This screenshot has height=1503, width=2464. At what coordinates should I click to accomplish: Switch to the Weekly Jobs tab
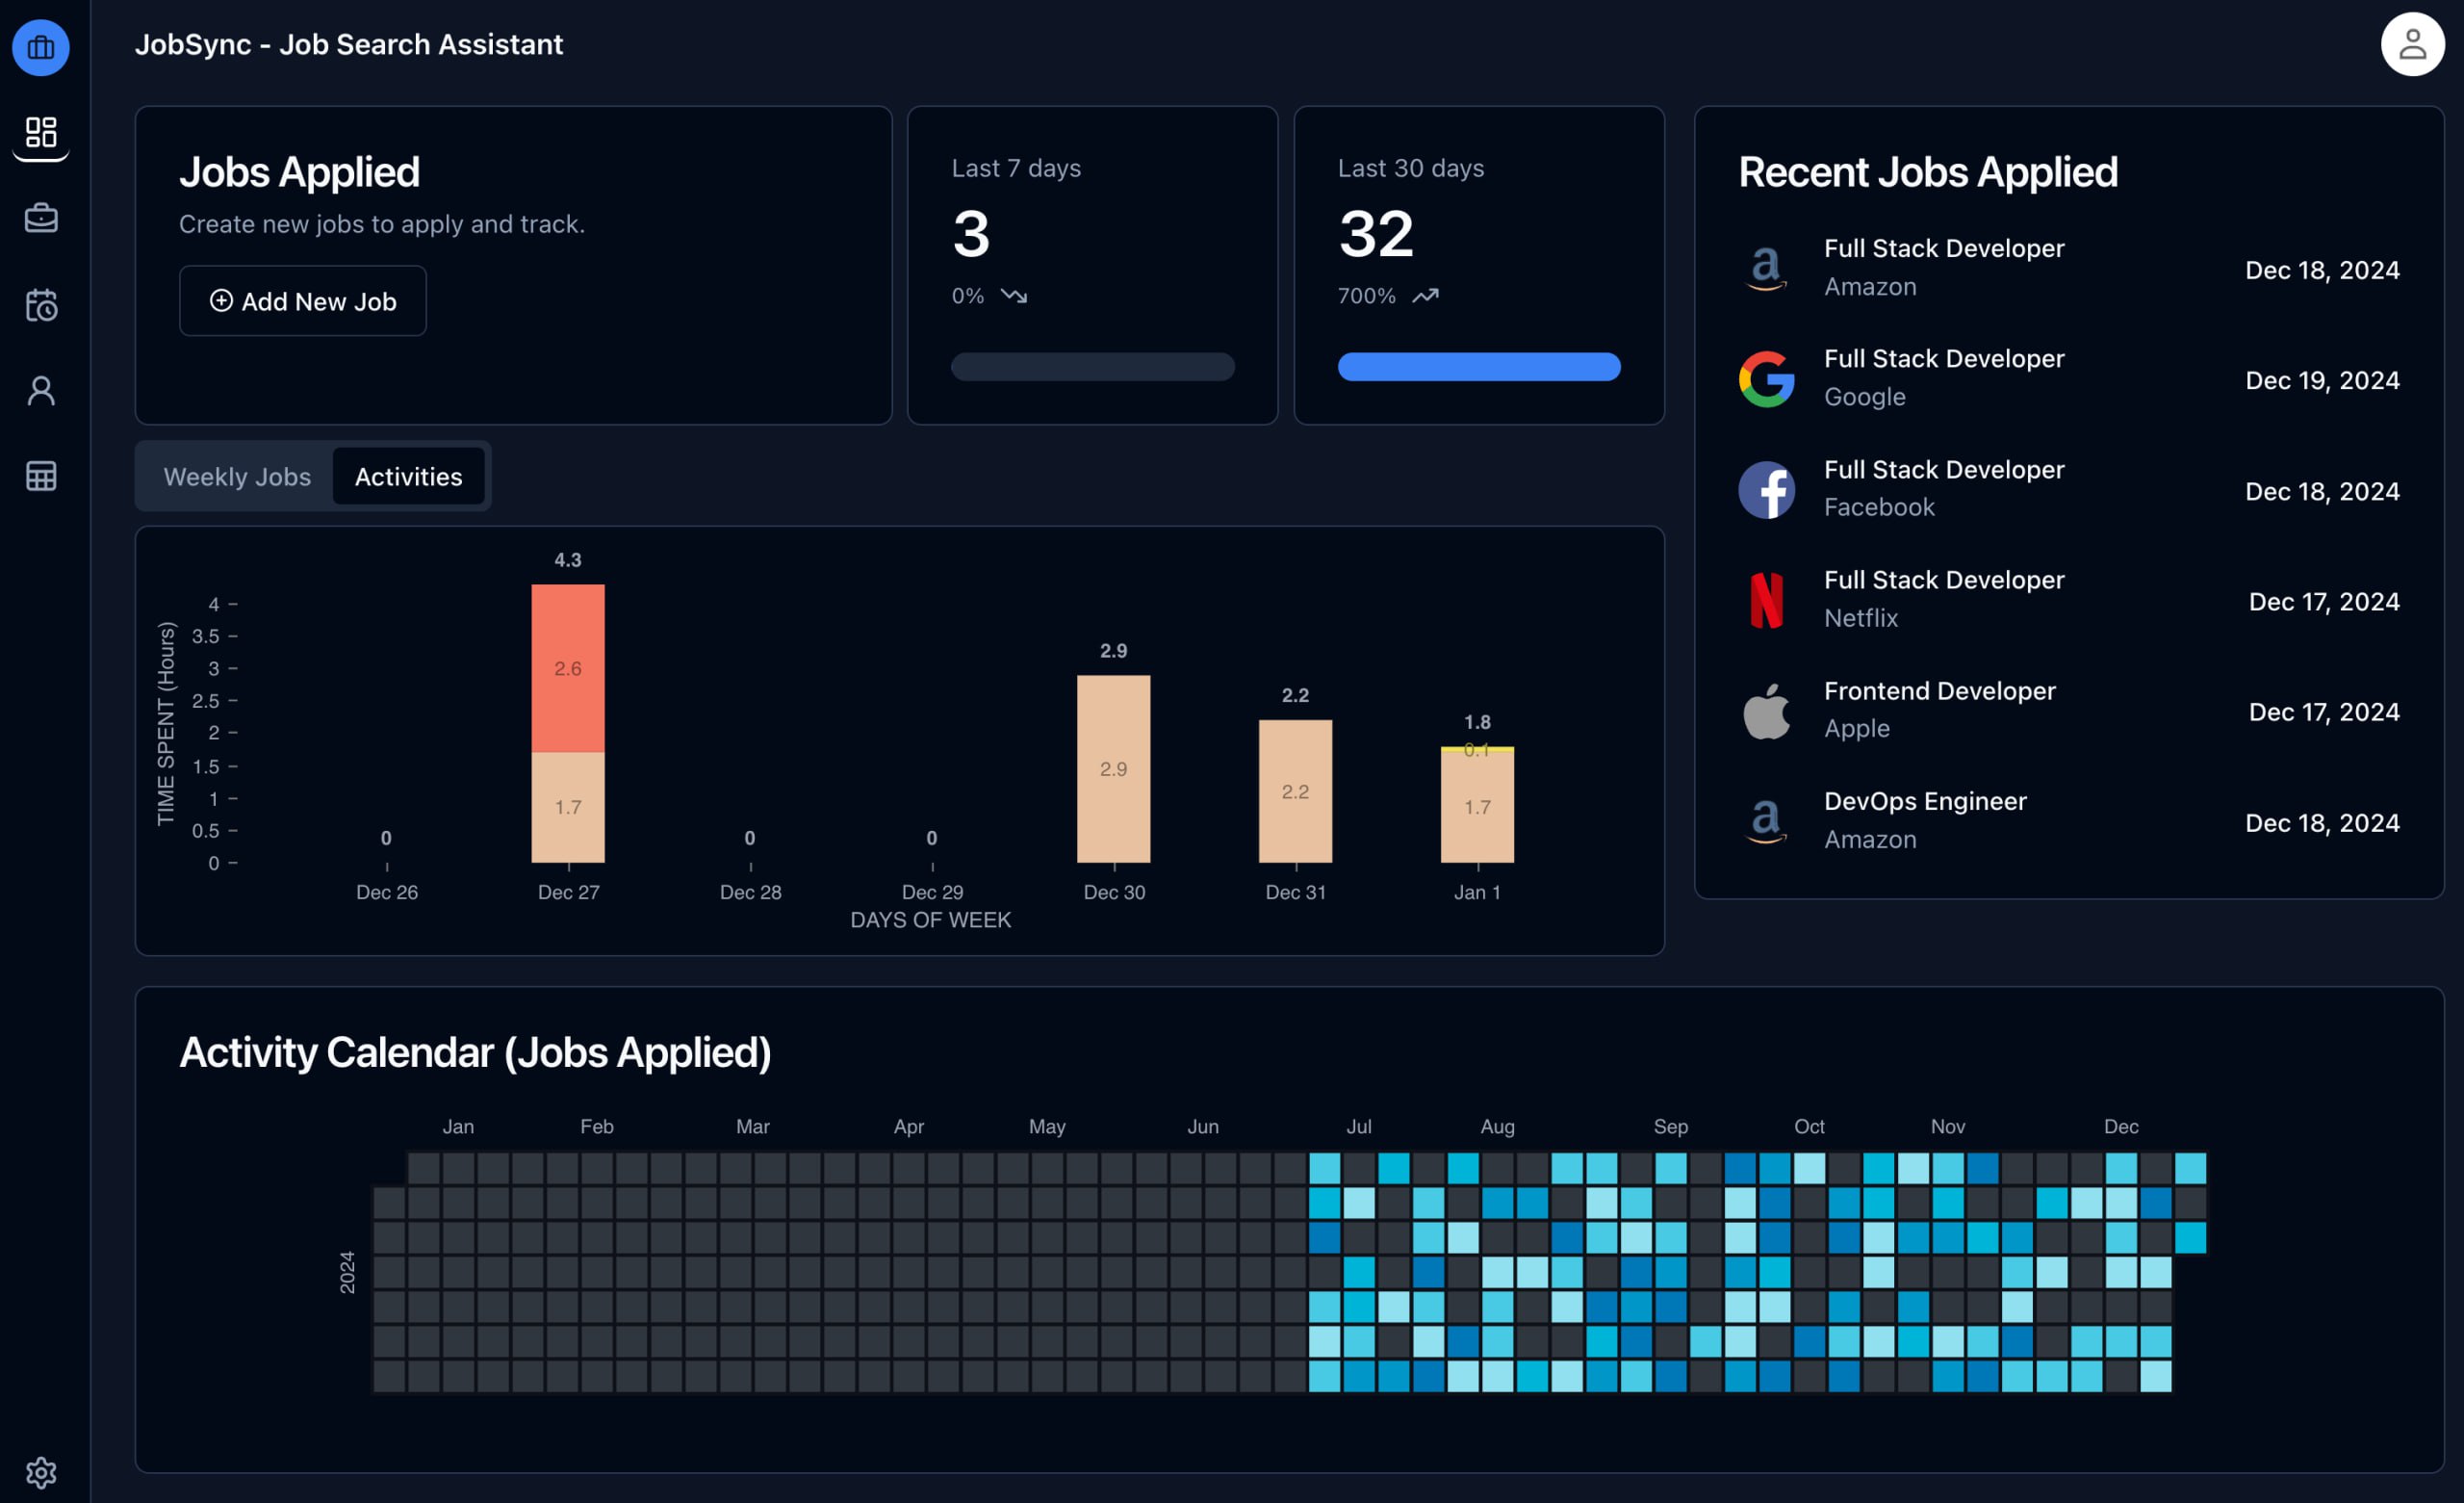[x=237, y=477]
